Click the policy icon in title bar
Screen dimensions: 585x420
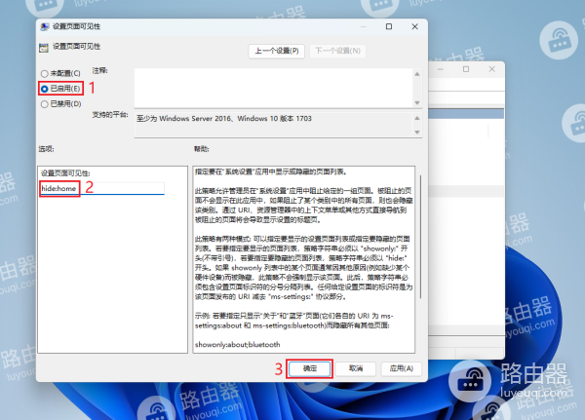tap(45, 27)
